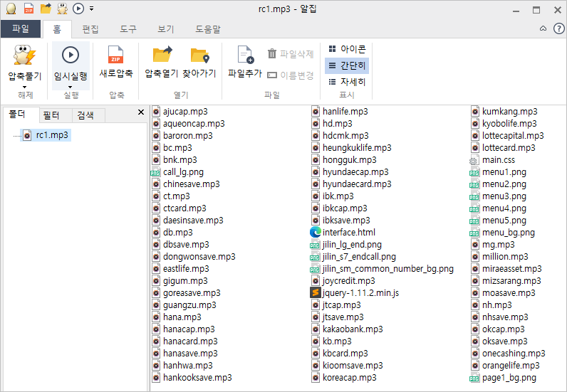
Task: Open the 압축풀기 dropdown arrow
Action: pyautogui.click(x=25, y=87)
